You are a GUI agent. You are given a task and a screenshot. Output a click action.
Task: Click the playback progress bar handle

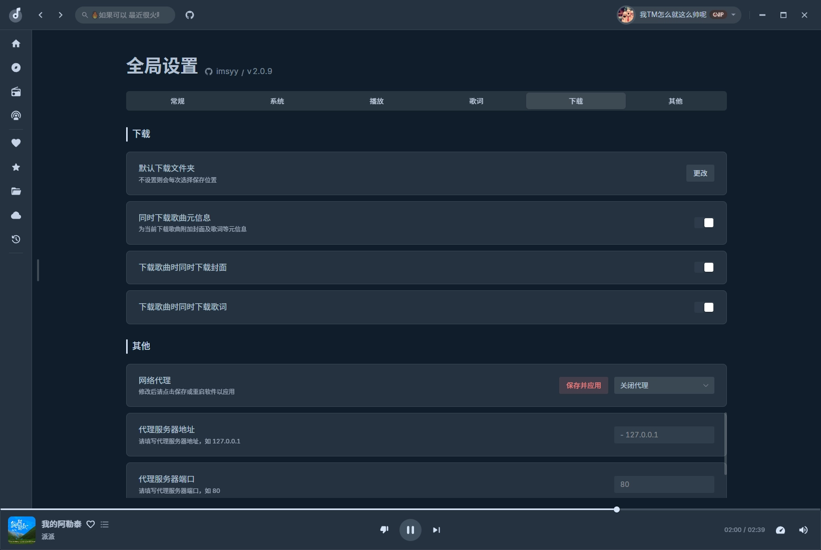coord(617,509)
